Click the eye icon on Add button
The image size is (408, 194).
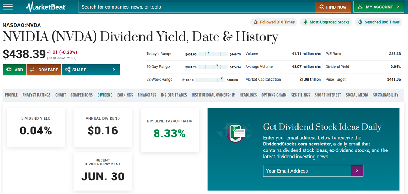[x=9, y=70]
